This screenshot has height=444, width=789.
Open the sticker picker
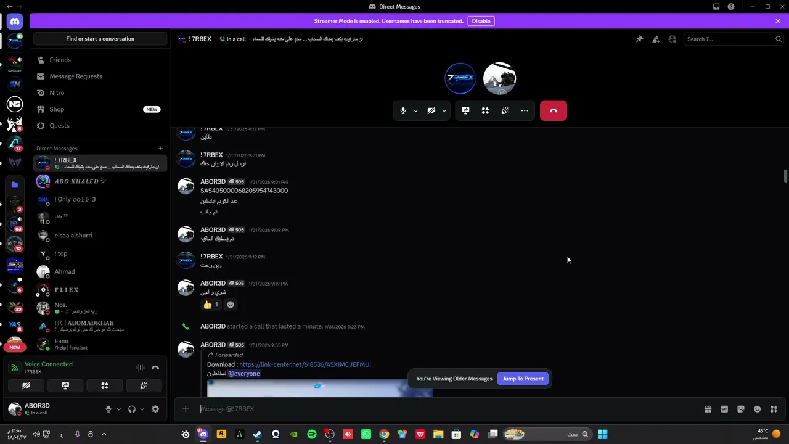tap(741, 409)
